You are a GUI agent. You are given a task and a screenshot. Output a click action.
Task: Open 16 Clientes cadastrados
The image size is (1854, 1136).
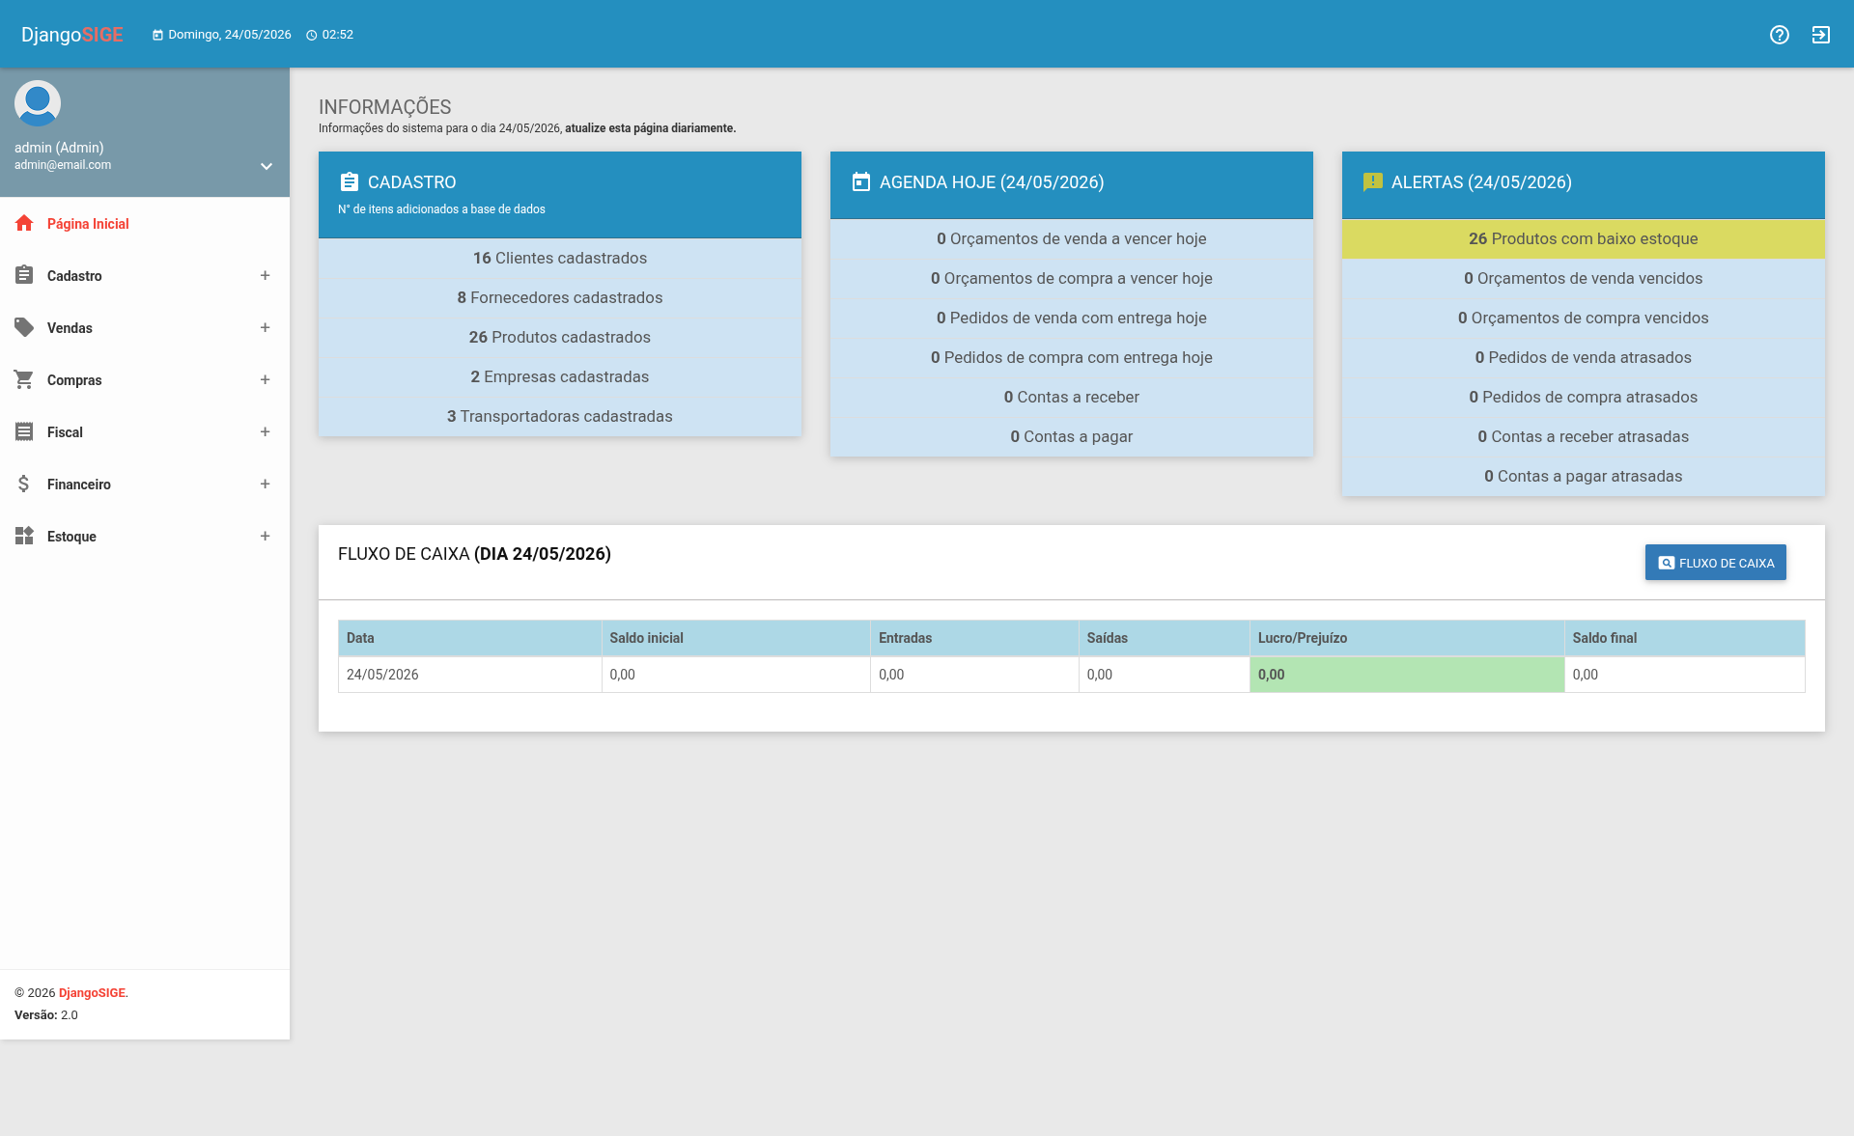pos(560,259)
